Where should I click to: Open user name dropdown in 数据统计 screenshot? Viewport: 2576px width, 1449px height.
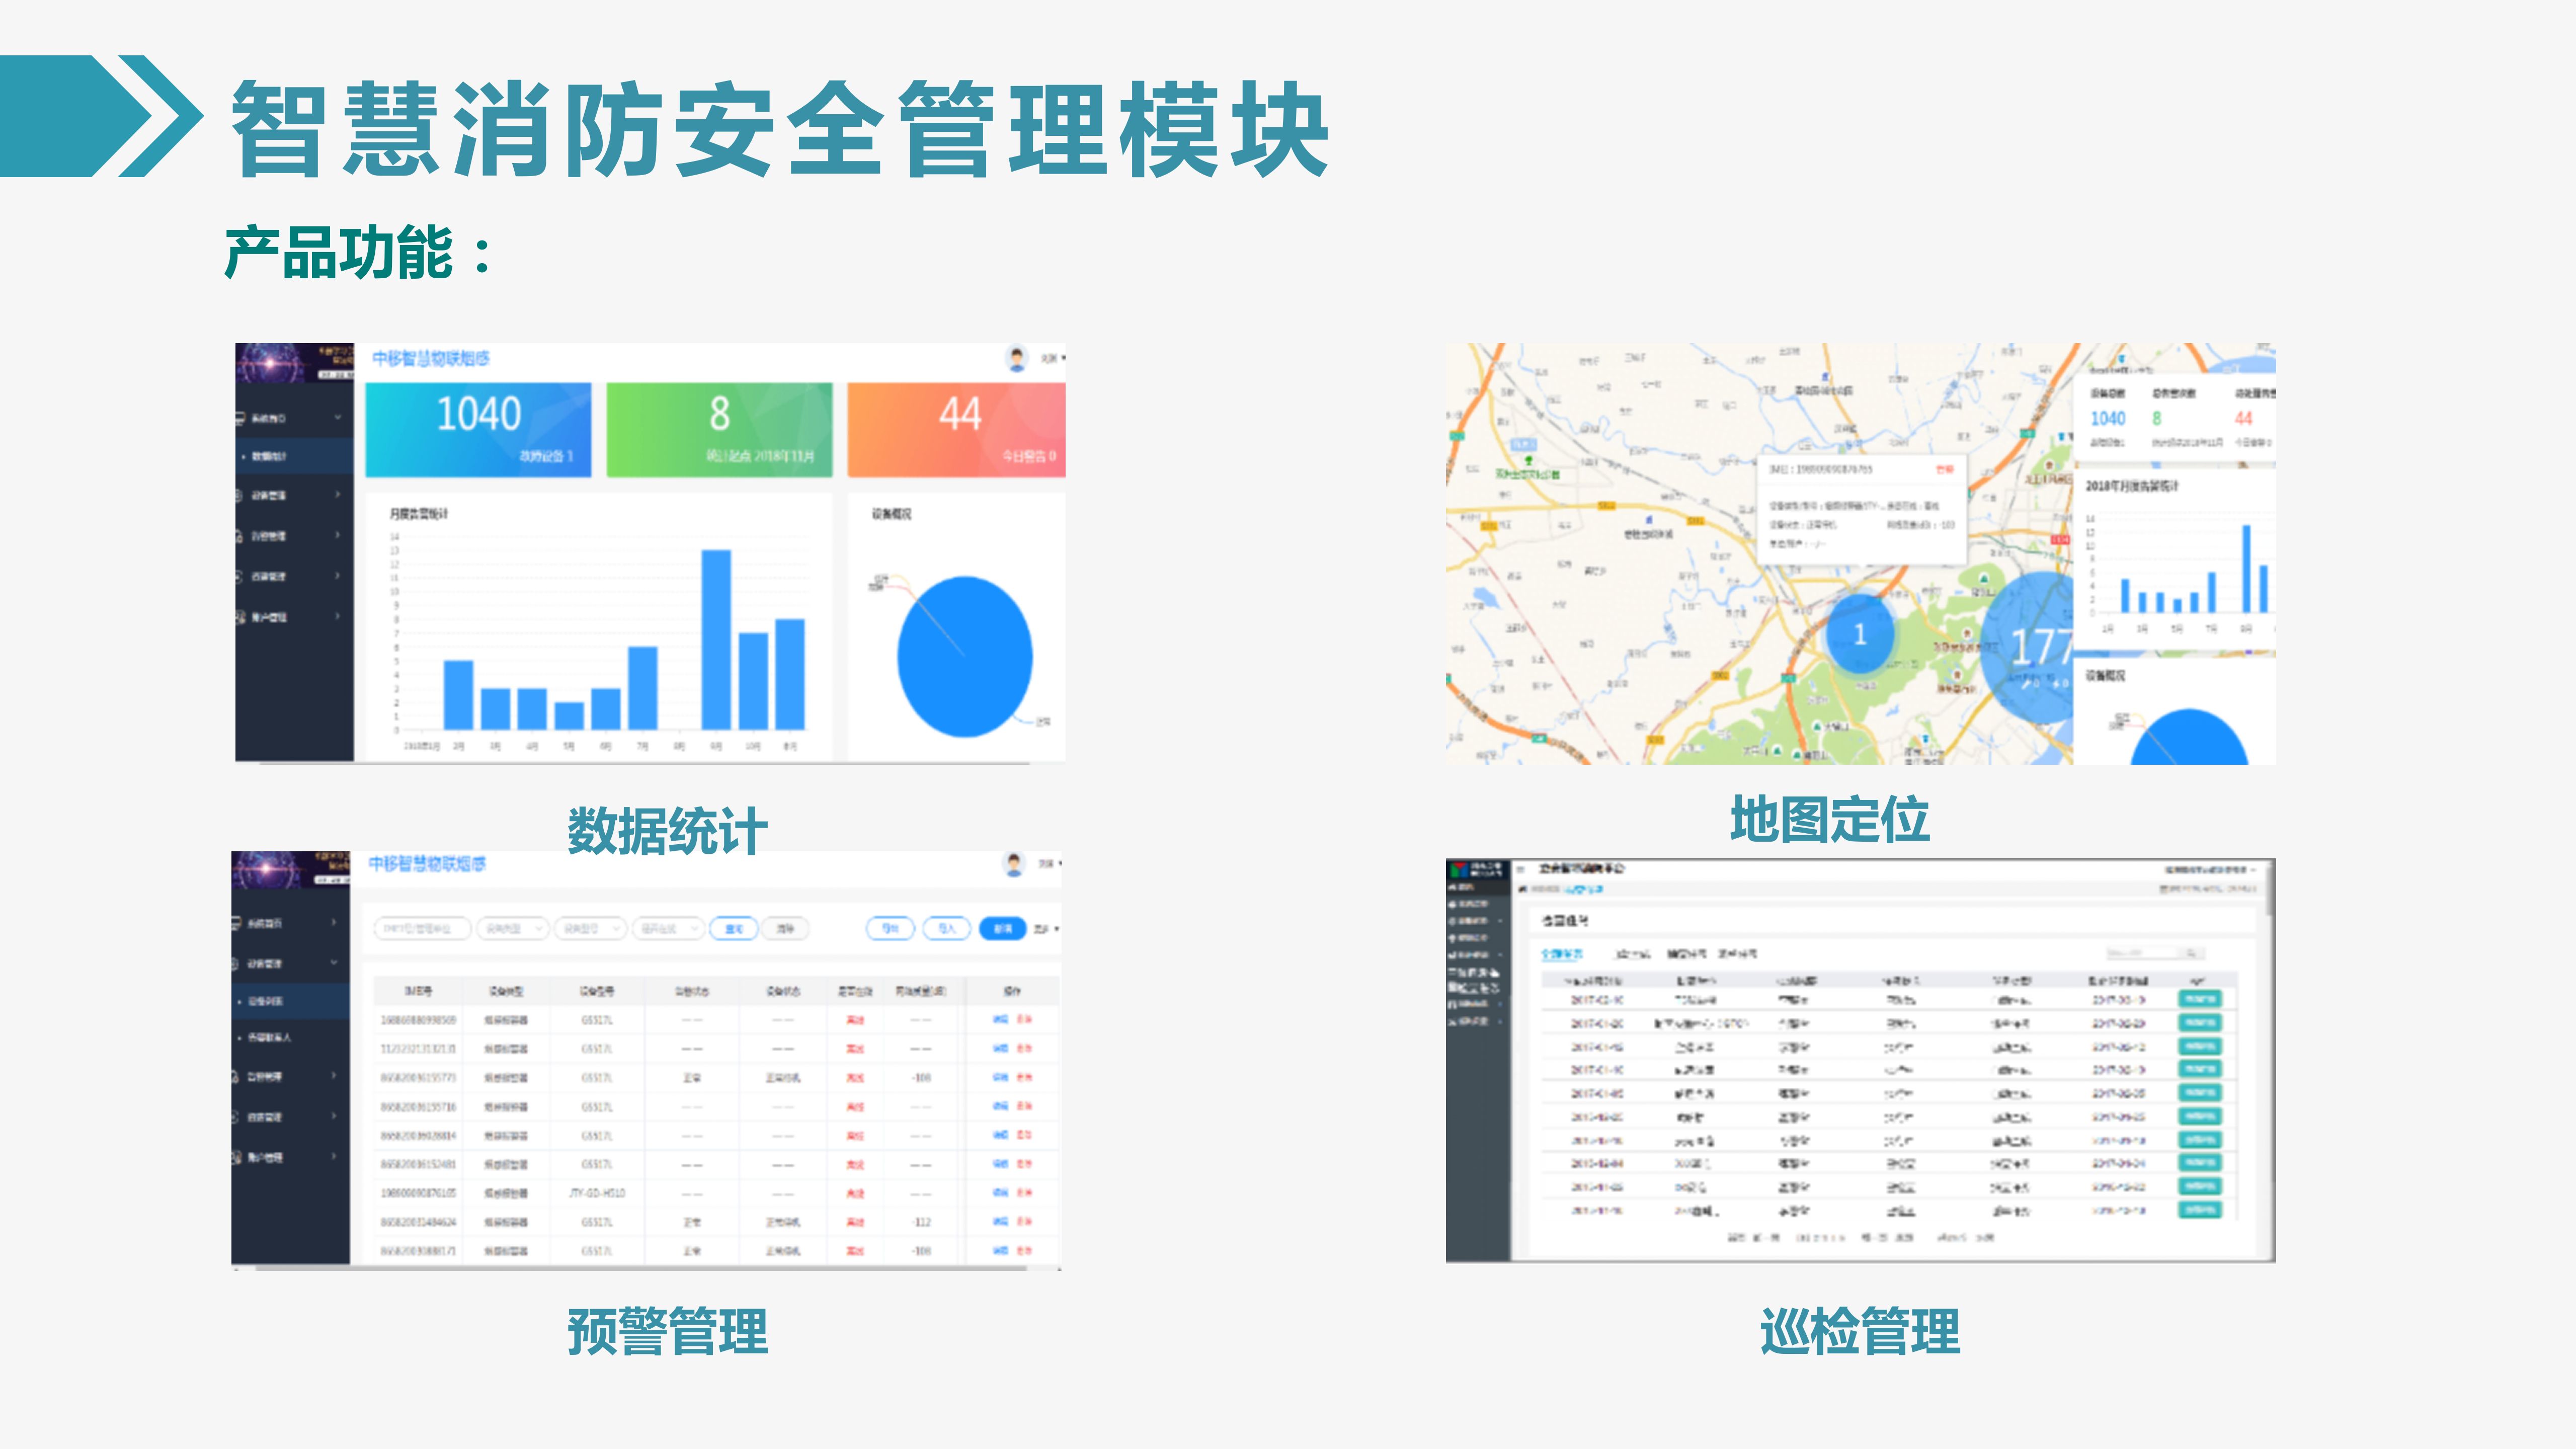(1053, 358)
